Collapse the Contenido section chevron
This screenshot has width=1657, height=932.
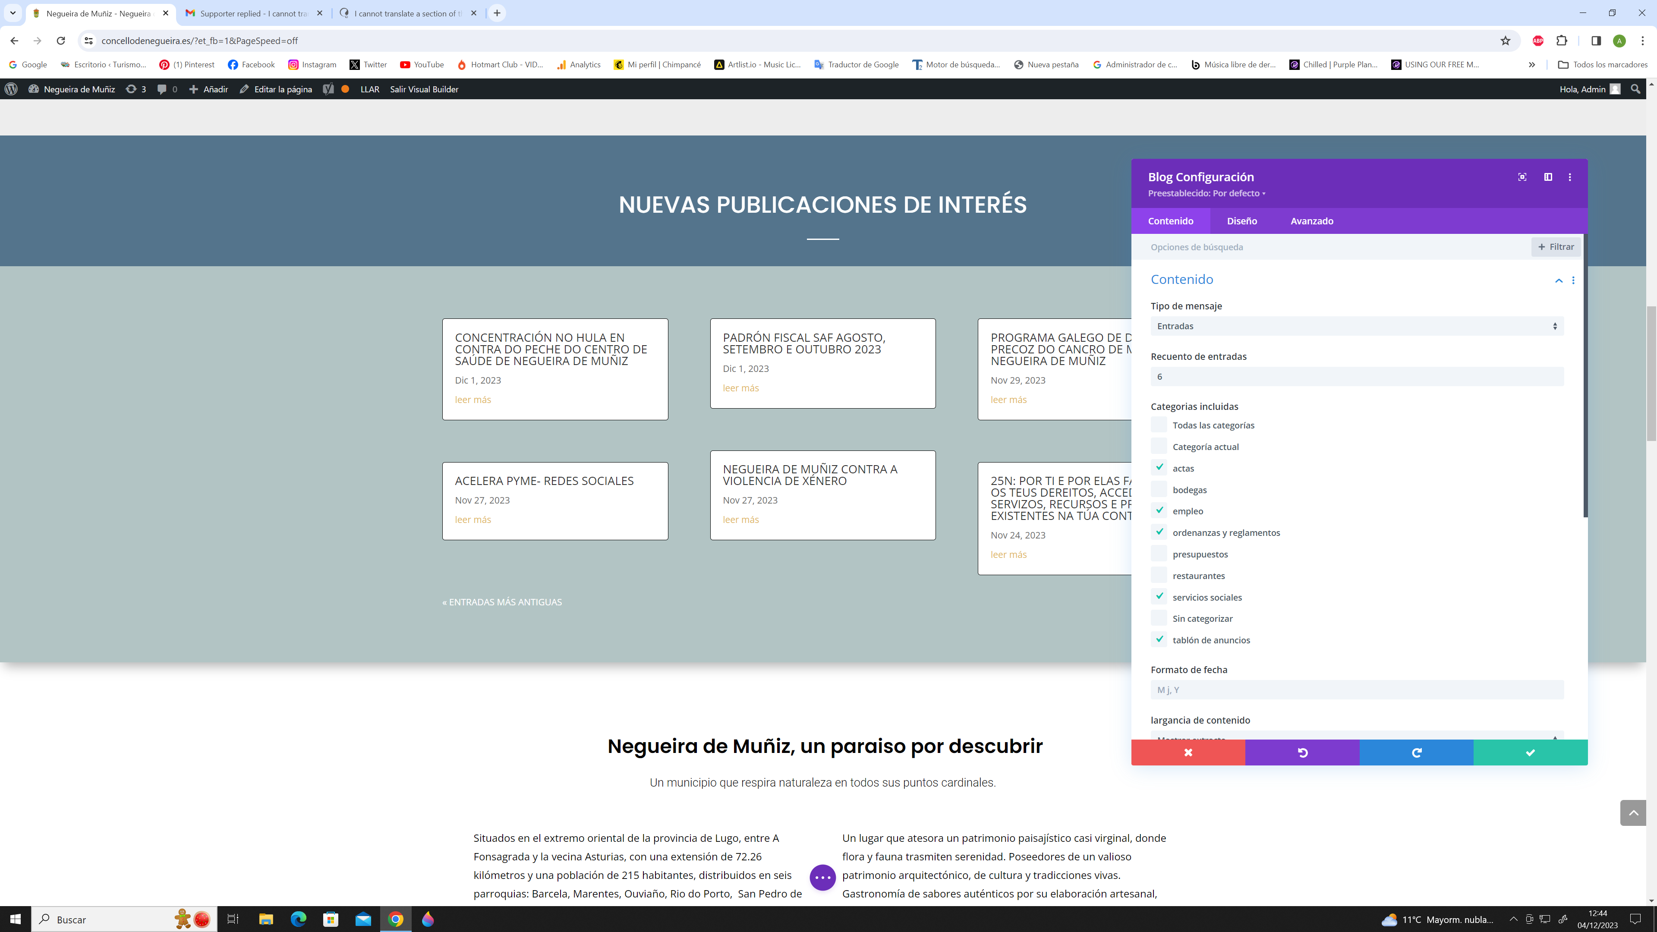1559,280
